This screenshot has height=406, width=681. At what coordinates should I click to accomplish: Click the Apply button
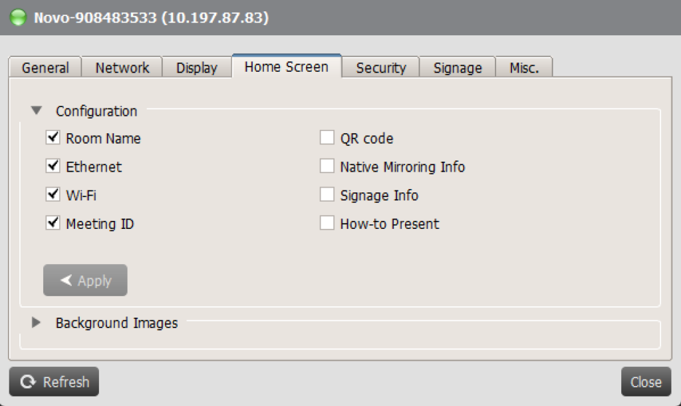click(85, 280)
